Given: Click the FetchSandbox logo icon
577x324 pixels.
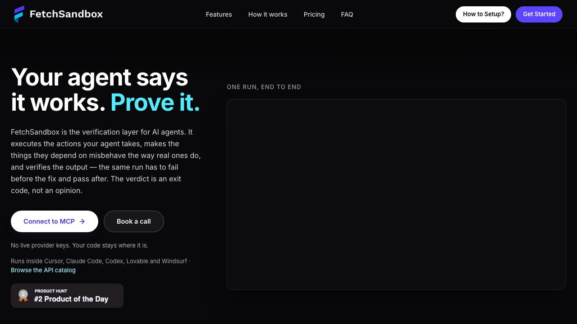Looking at the screenshot, I should [19, 14].
